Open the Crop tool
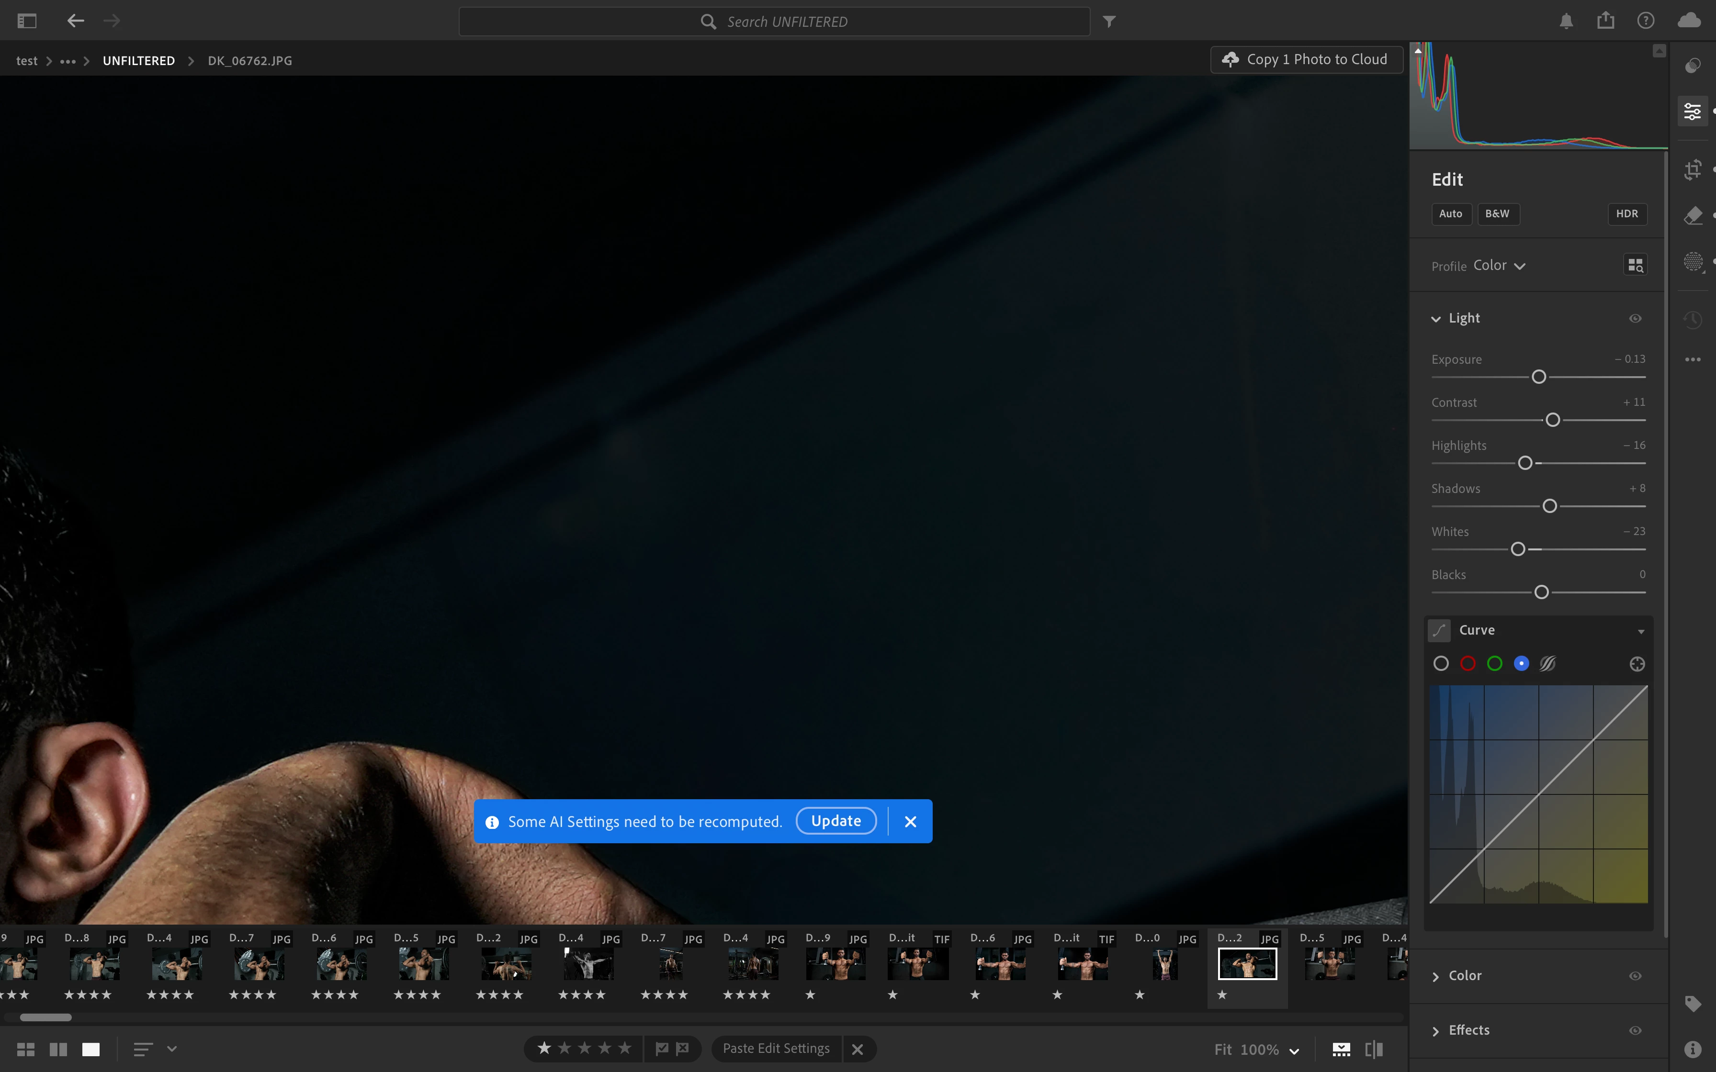Viewport: 1716px width, 1072px height. (1693, 169)
